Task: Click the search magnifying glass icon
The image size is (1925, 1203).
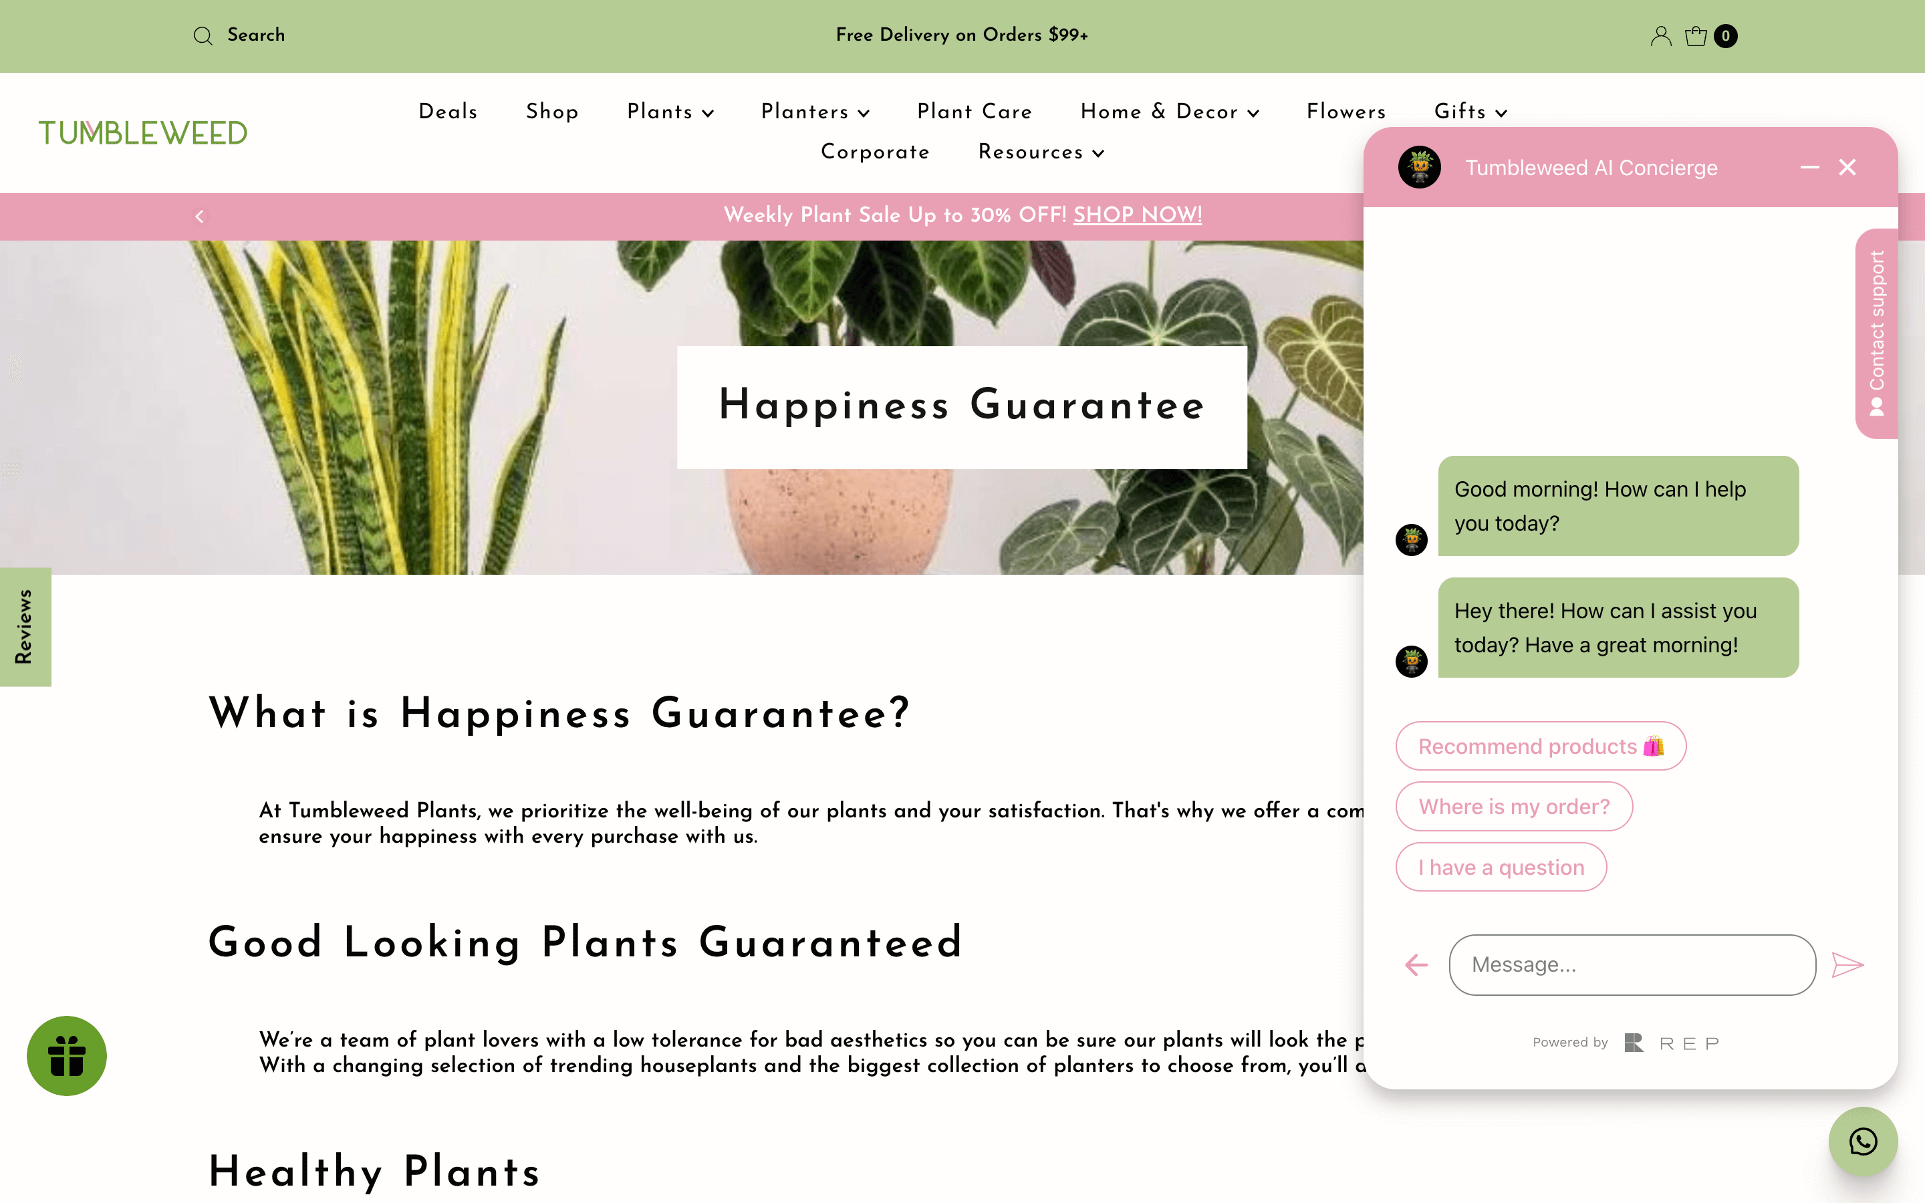Action: pyautogui.click(x=203, y=35)
